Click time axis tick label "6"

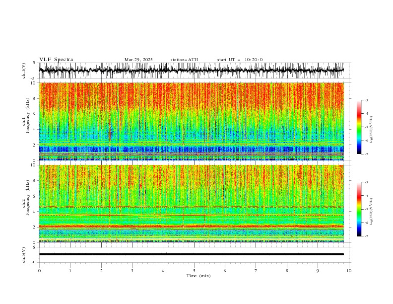225,271
